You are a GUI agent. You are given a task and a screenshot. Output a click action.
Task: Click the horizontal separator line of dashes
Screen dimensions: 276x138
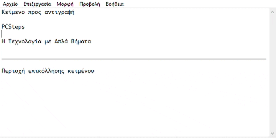(134, 59)
